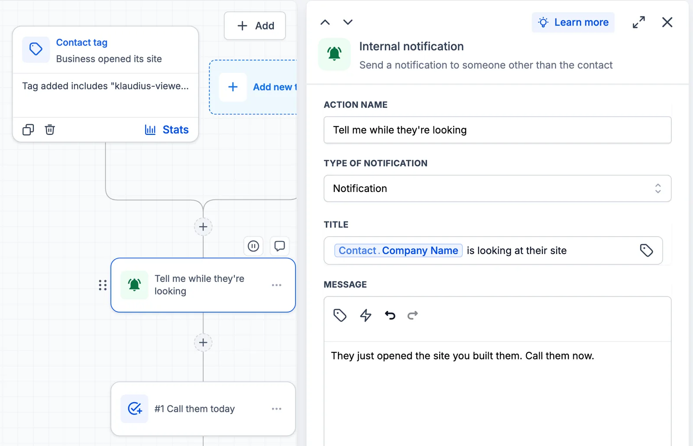Screen dimensions: 693x446
Task: Click the Title input field
Action: [493, 251]
